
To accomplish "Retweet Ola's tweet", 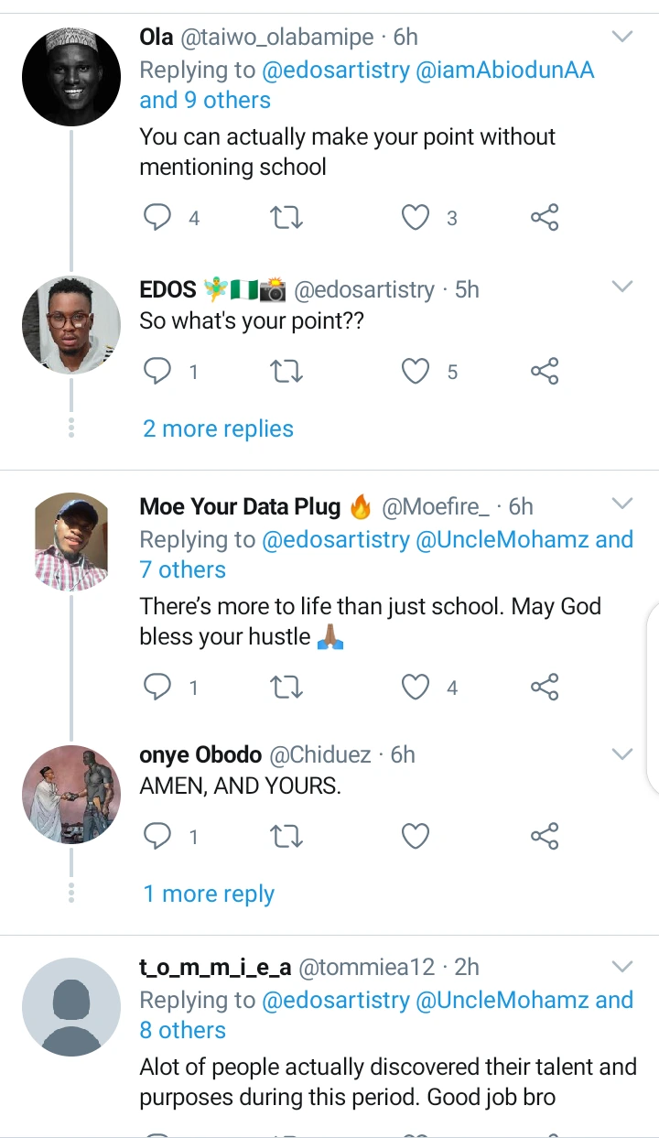I will [x=287, y=218].
